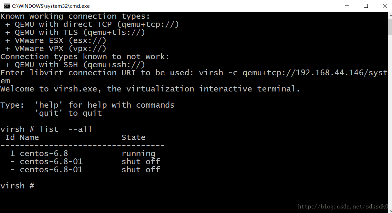Click the scrollbar up arrow
The width and height of the screenshot is (392, 213).
[389, 15]
